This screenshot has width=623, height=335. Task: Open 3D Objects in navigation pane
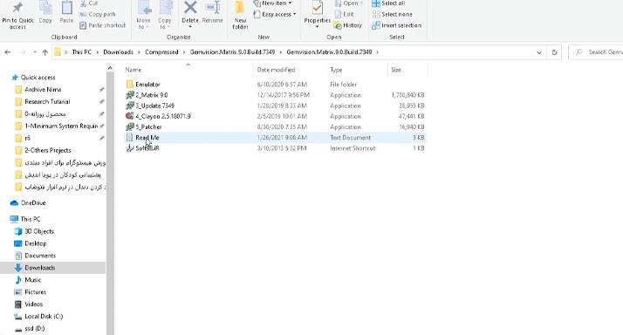click(39, 231)
